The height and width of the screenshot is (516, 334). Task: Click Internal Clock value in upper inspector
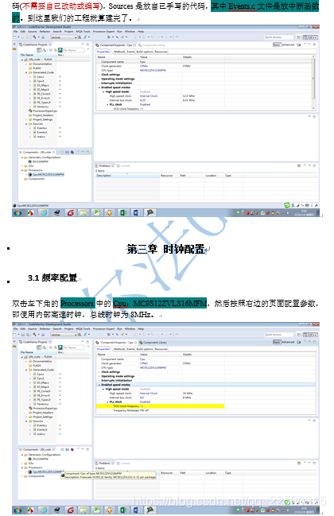pyautogui.click(x=149, y=95)
